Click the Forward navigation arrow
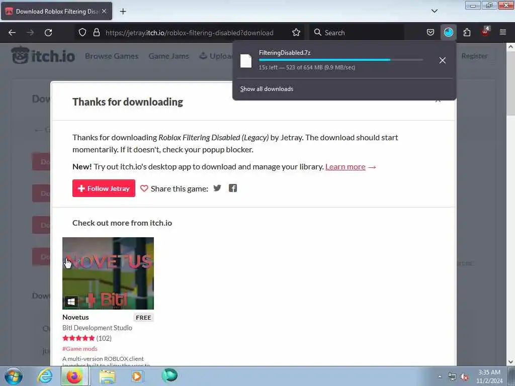Image resolution: width=515 pixels, height=386 pixels. 30,33
